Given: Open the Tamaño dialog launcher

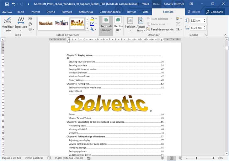Looking at the screenshot, I should point(206,35).
